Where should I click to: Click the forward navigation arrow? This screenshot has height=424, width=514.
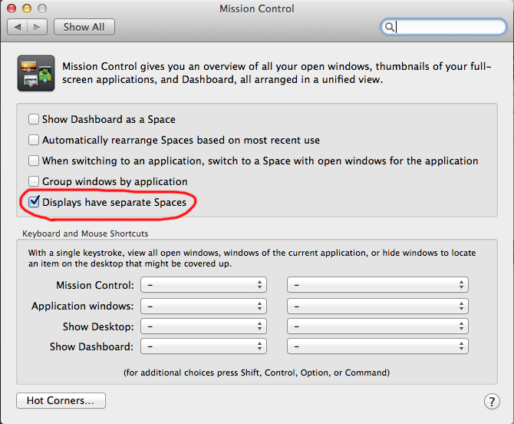click(x=37, y=27)
